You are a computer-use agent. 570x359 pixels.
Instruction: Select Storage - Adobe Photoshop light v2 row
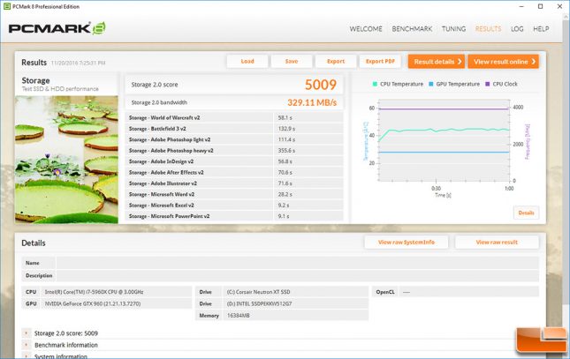[234, 139]
